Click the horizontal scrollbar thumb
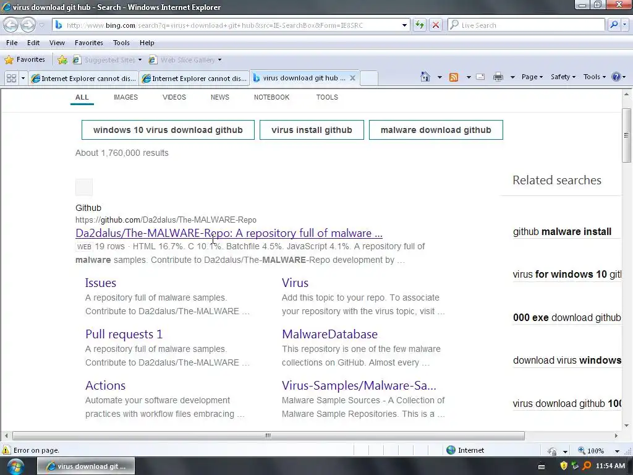This screenshot has width=633, height=475. (x=268, y=435)
